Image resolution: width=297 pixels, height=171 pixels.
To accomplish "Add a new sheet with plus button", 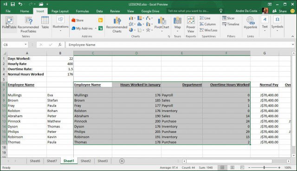I will point(122,161).
